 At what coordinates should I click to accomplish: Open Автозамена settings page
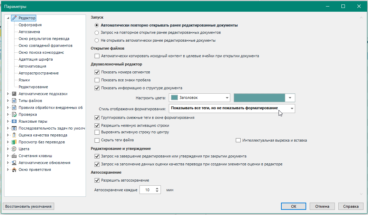pos(29,32)
